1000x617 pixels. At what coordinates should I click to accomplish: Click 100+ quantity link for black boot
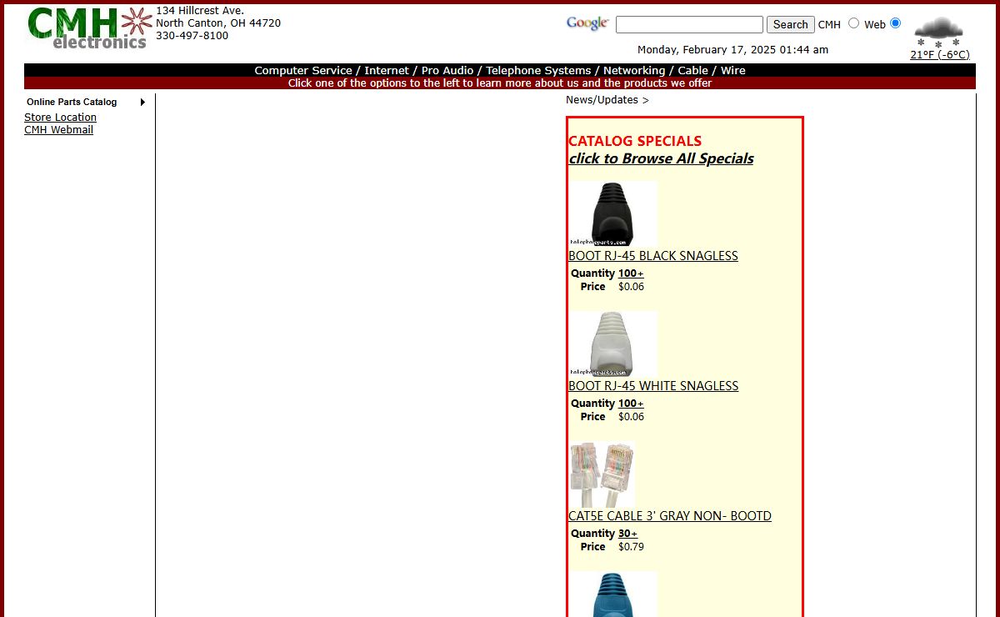point(631,273)
